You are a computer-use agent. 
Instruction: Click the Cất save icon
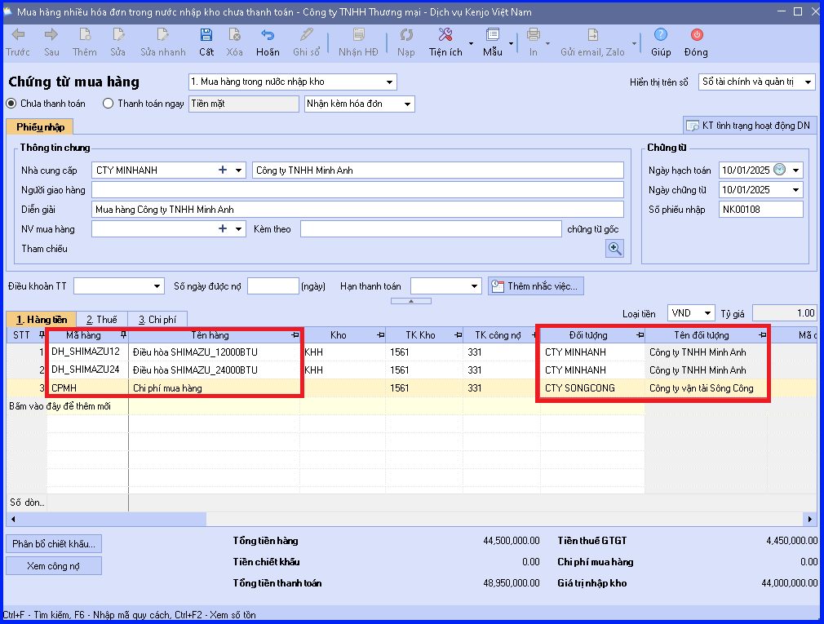(206, 35)
